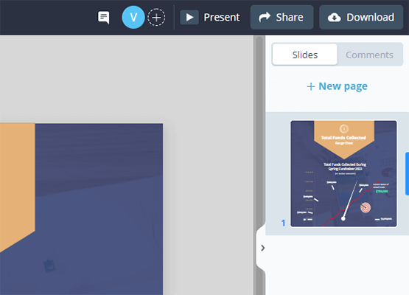The width and height of the screenshot is (409, 295).
Task: Click the Present label
Action: (222, 18)
